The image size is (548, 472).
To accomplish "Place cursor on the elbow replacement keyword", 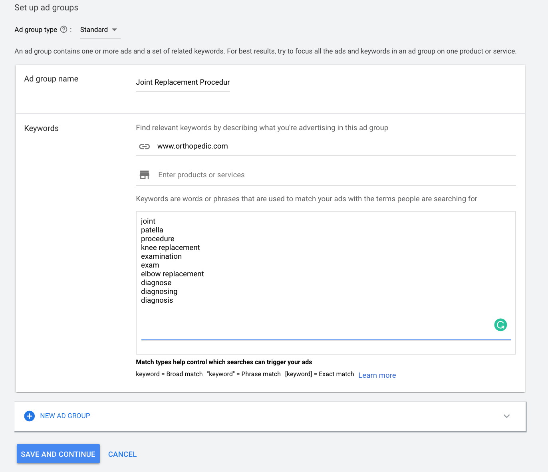I will (172, 274).
